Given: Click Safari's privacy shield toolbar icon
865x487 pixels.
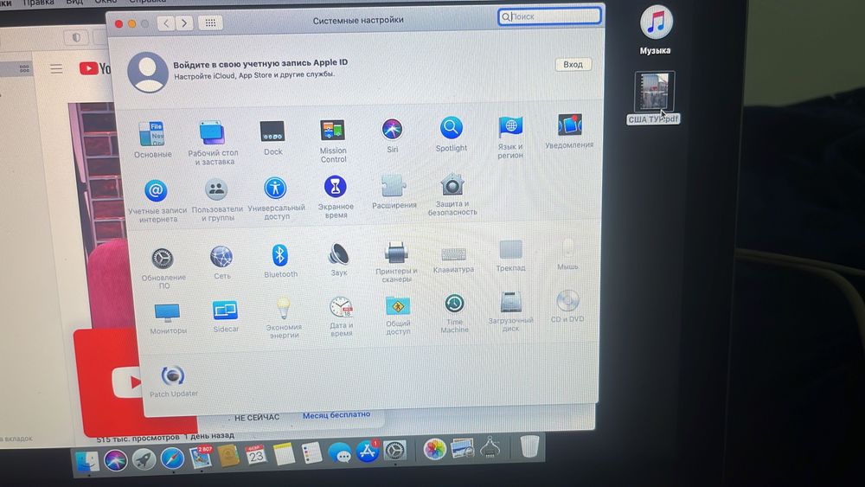Looking at the screenshot, I should [x=76, y=37].
